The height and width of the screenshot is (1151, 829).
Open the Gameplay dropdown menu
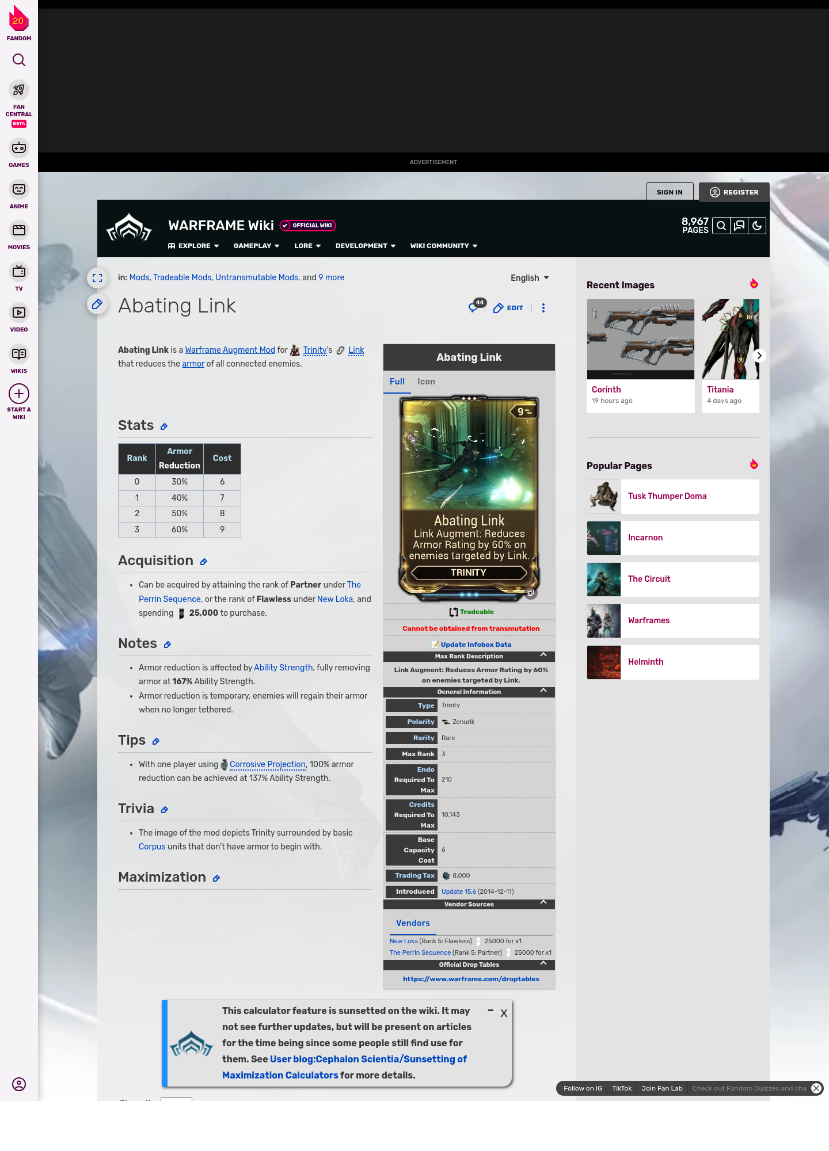point(256,246)
